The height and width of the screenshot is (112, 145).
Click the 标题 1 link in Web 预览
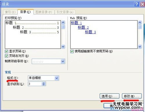pyautogui.click(x=76, y=23)
